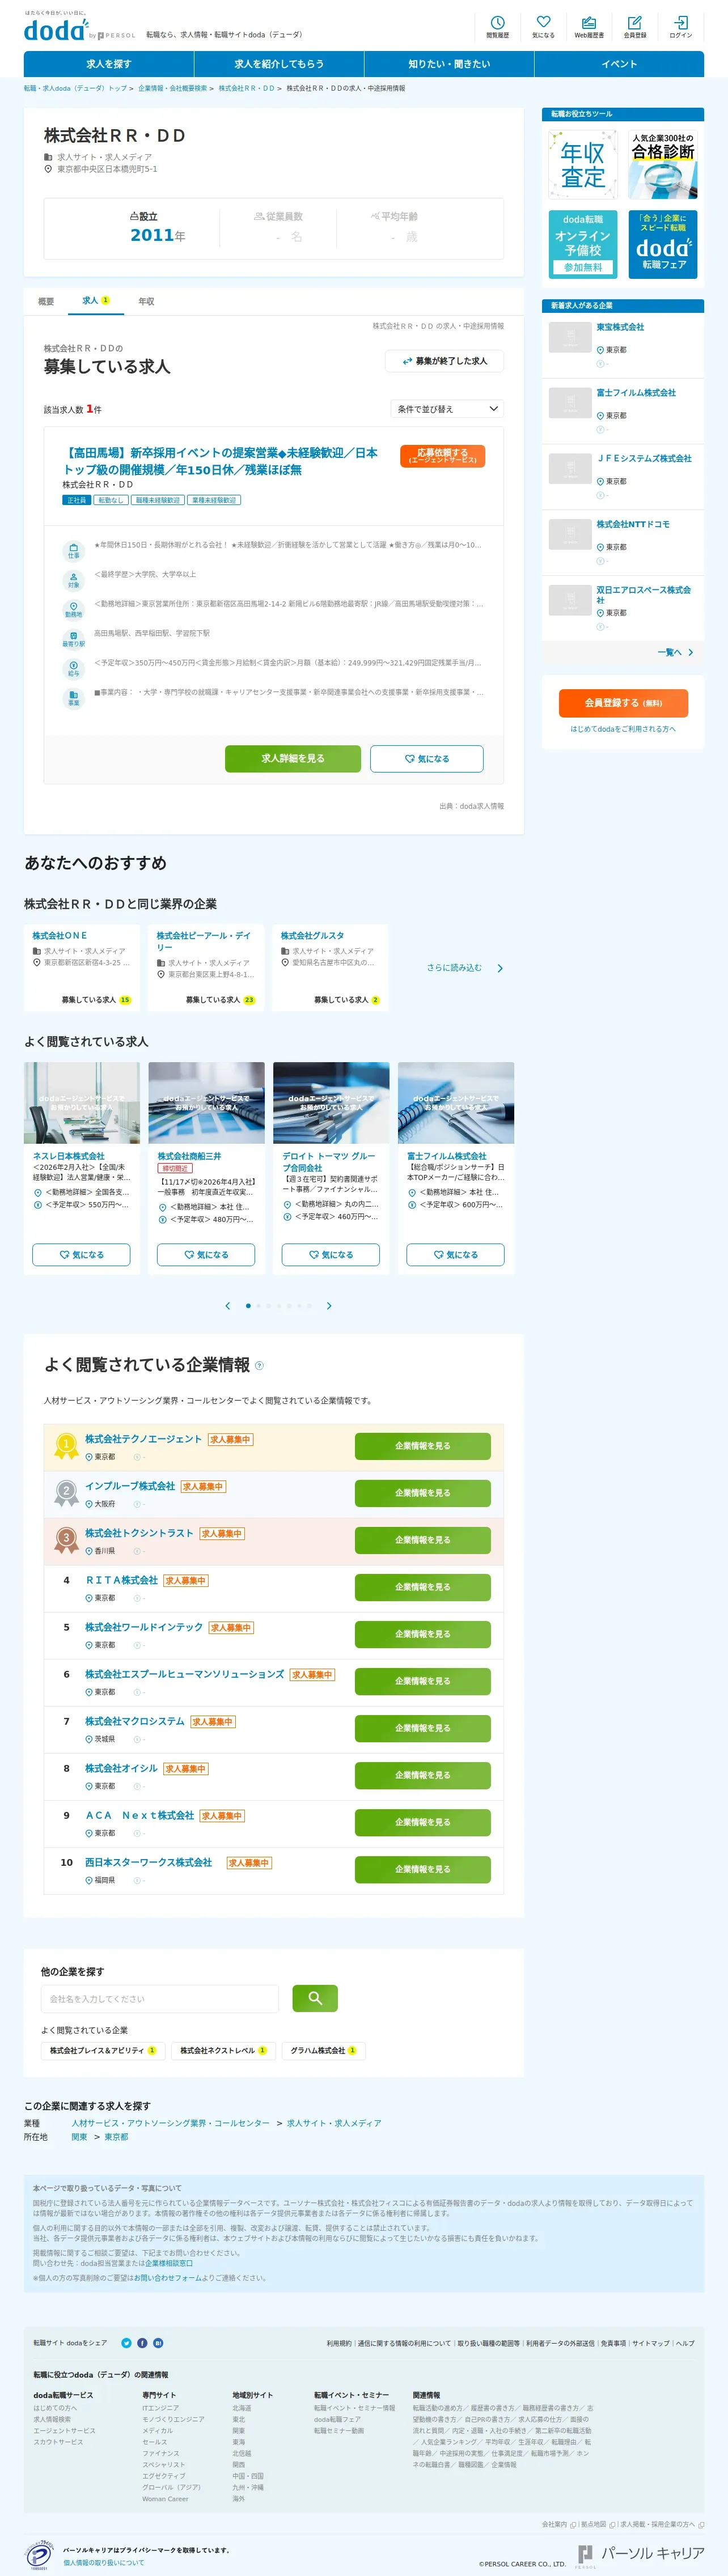Open doda転職フェア banner
This screenshot has width=728, height=2576.
[663, 244]
